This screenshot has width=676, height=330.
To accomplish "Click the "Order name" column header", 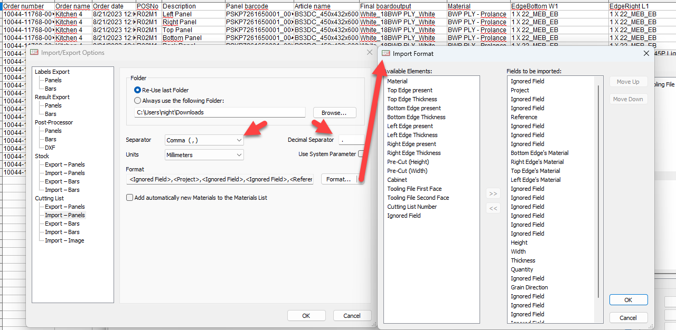I will pyautogui.click(x=72, y=6).
